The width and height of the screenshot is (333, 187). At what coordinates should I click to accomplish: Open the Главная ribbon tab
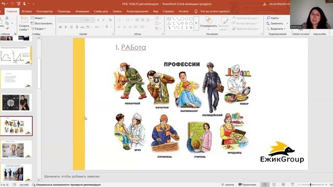[x=12, y=11]
